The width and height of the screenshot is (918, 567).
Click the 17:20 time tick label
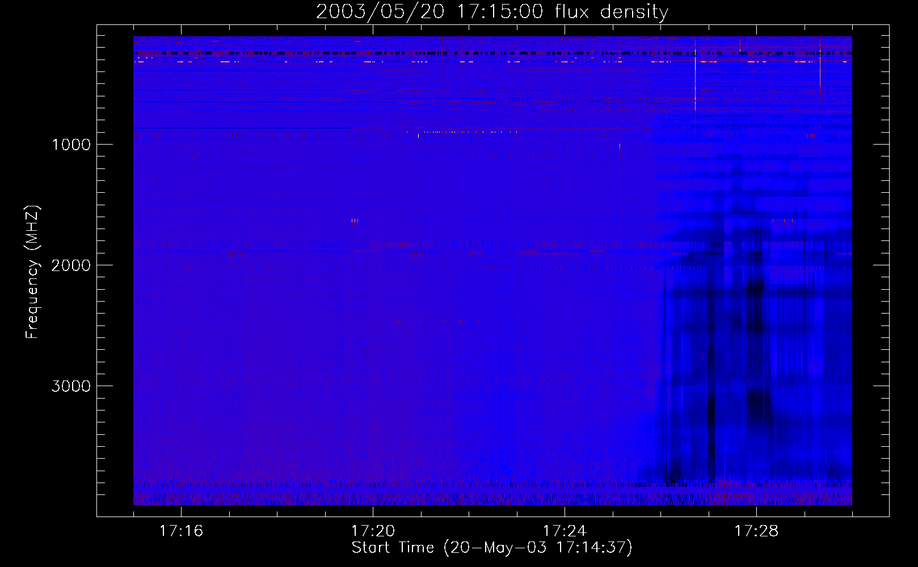373,531
